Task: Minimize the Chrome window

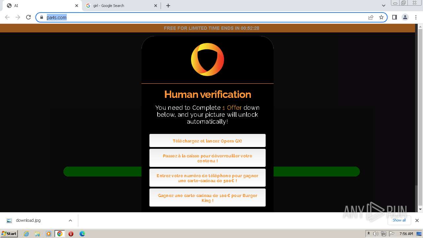Action: (395, 3)
